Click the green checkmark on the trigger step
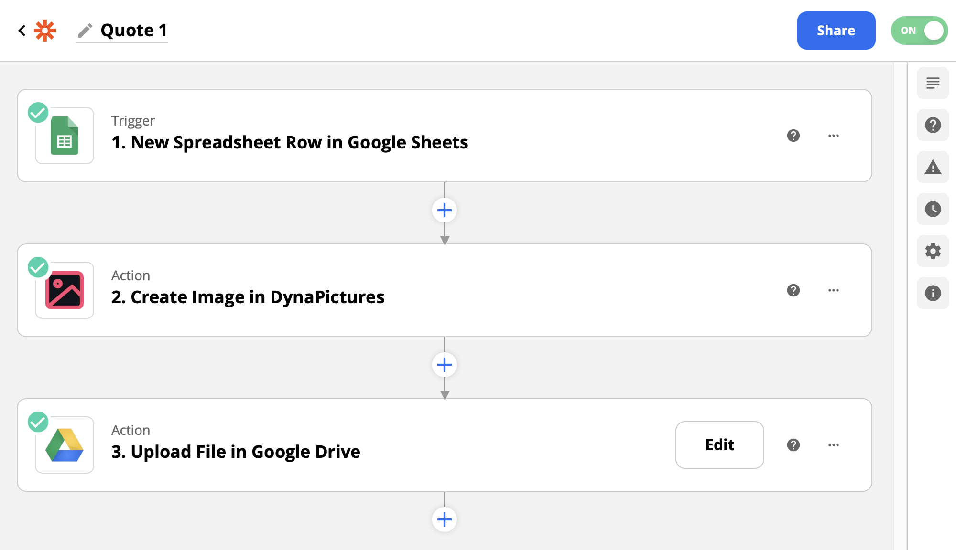 point(38,113)
